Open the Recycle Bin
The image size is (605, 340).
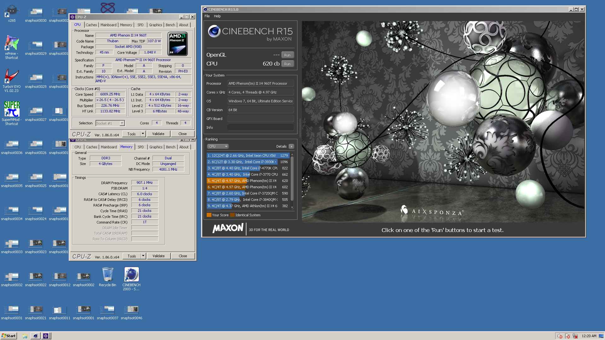(107, 277)
